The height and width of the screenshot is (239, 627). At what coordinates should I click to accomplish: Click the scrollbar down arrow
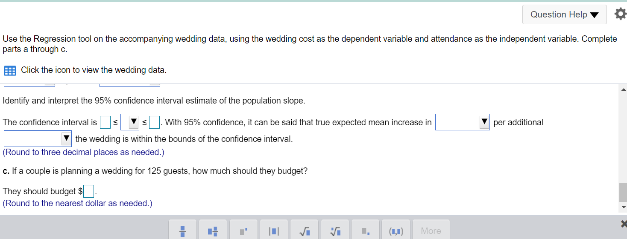click(623, 207)
